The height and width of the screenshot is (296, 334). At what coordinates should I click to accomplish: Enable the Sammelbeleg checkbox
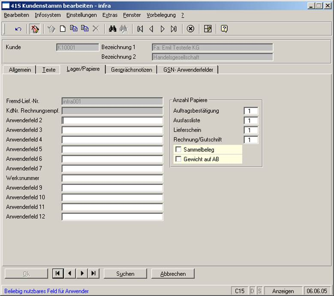(178, 150)
